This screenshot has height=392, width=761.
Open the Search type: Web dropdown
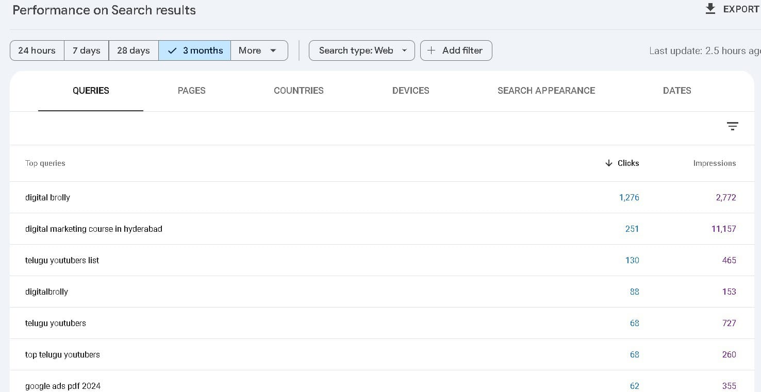point(361,50)
